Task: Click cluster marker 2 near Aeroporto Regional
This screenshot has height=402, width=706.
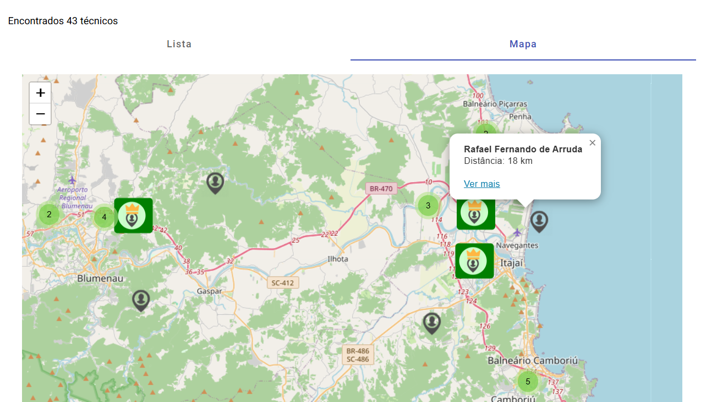Action: [49, 214]
